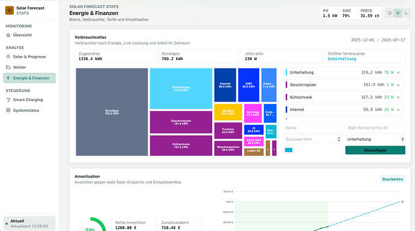Remove the Internet consumer entry
Viewport: 415px width, 231px height.
pyautogui.click(x=398, y=110)
